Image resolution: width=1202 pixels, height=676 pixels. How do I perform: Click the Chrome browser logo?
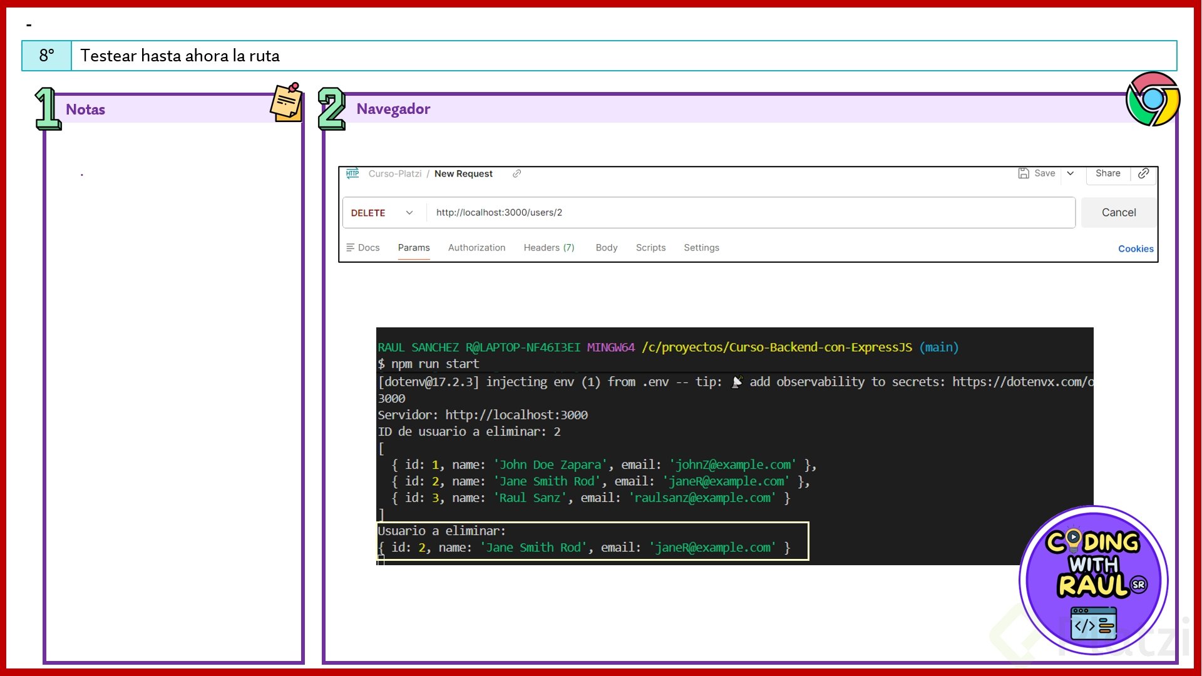tap(1153, 99)
